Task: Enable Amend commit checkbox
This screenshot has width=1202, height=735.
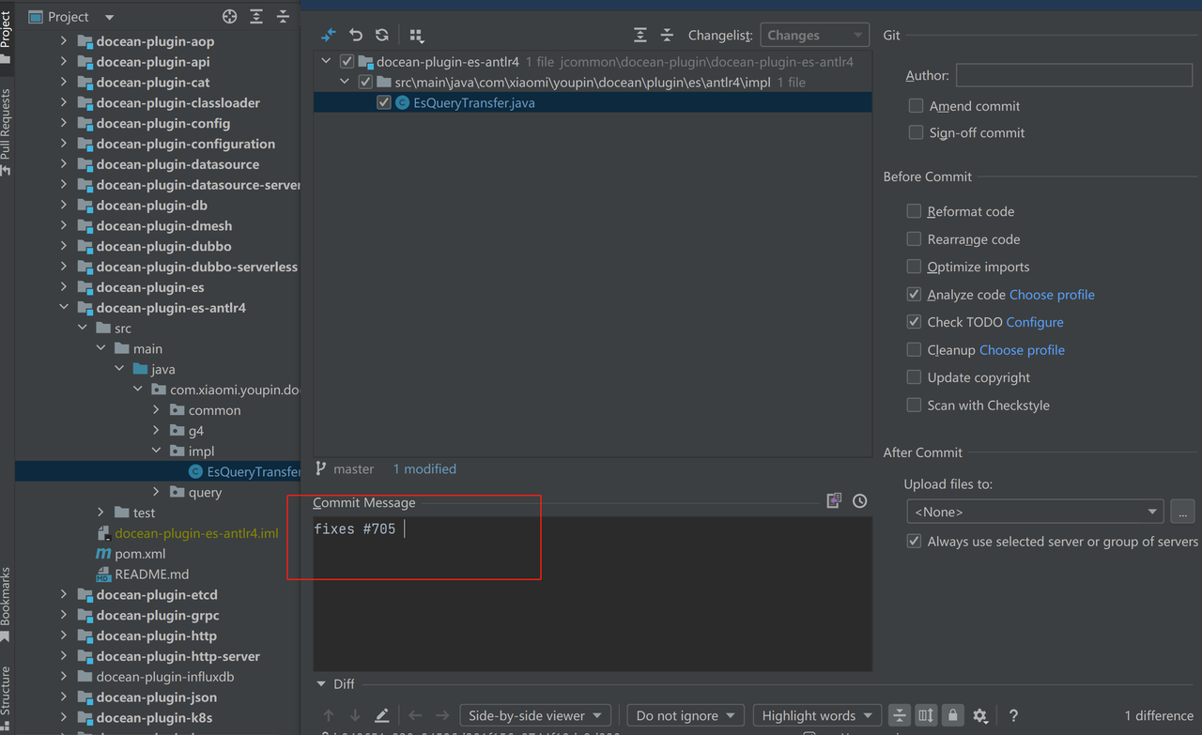Action: (916, 106)
